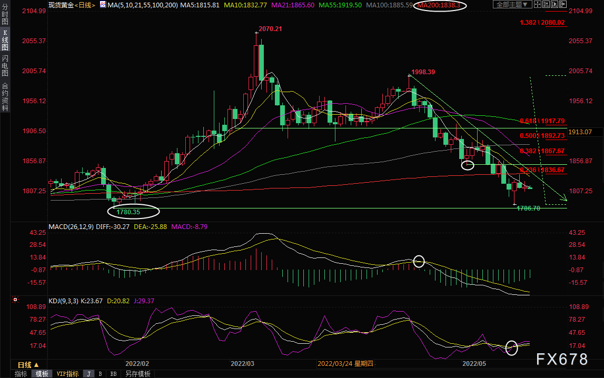This screenshot has height=378, width=604.
Task: Toggle the B template button
Action: 100,374
